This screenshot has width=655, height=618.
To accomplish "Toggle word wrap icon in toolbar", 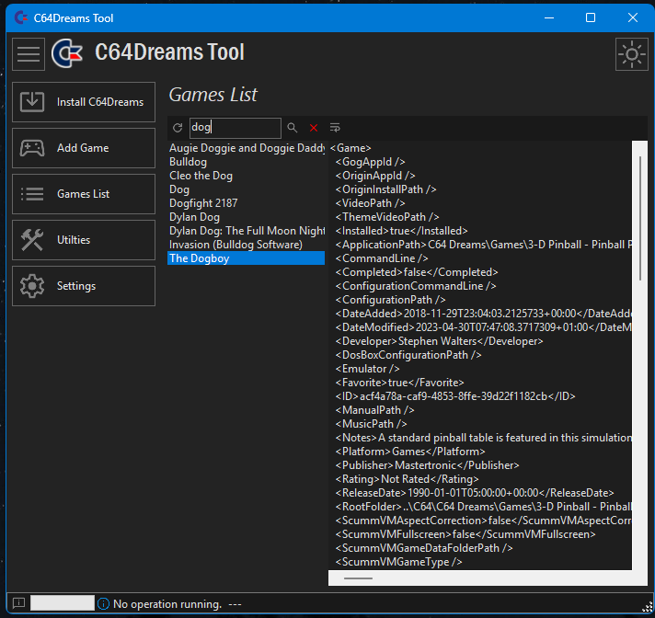I will pos(335,127).
